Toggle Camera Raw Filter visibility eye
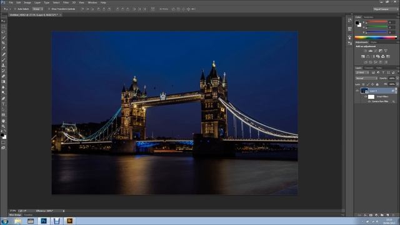This screenshot has height=225, width=400. [x=369, y=101]
